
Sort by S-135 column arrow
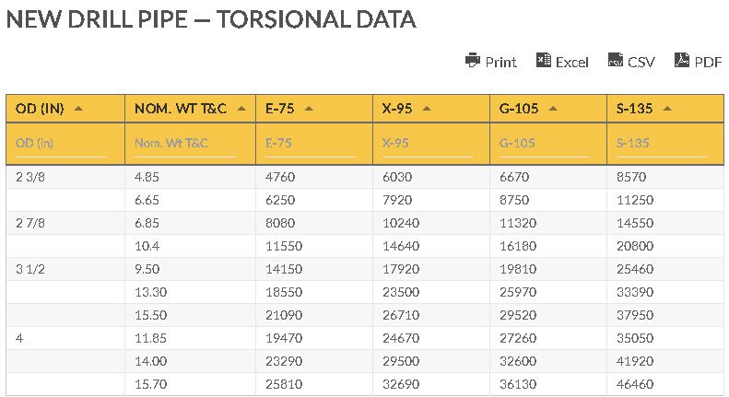click(x=667, y=109)
